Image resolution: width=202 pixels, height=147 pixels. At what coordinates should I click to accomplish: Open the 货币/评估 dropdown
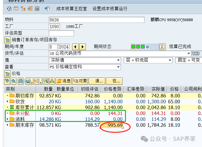[x=189, y=53]
